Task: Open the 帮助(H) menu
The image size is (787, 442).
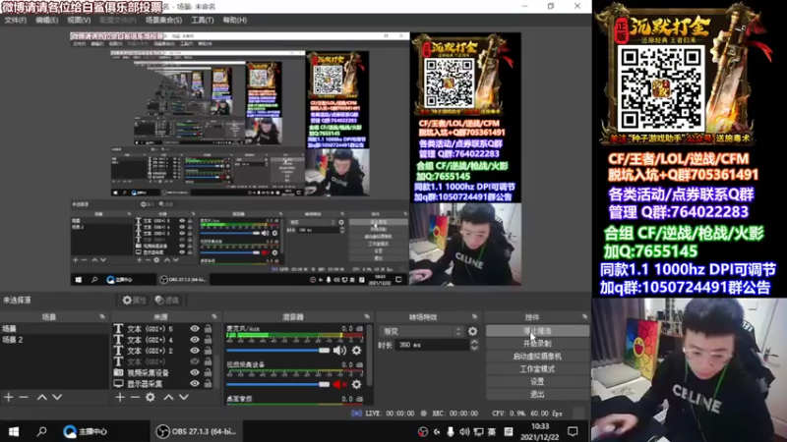Action: [x=235, y=20]
